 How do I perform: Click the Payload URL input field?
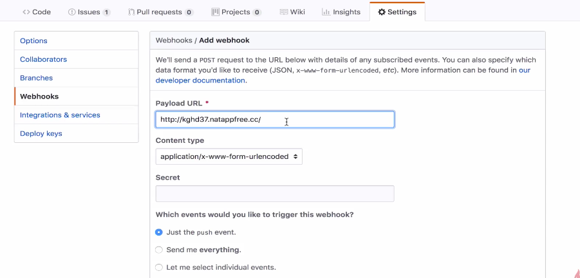click(x=275, y=120)
